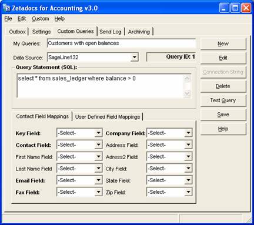
Task: Delete the current query
Action: coord(223,86)
